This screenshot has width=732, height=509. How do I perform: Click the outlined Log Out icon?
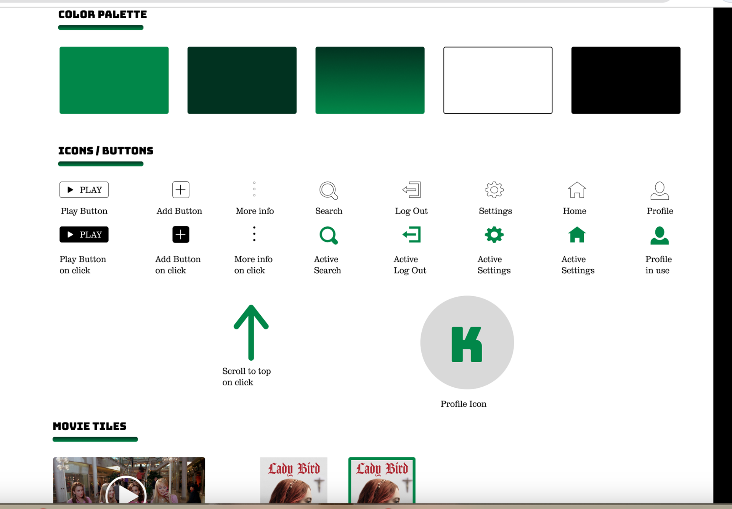pos(411,189)
